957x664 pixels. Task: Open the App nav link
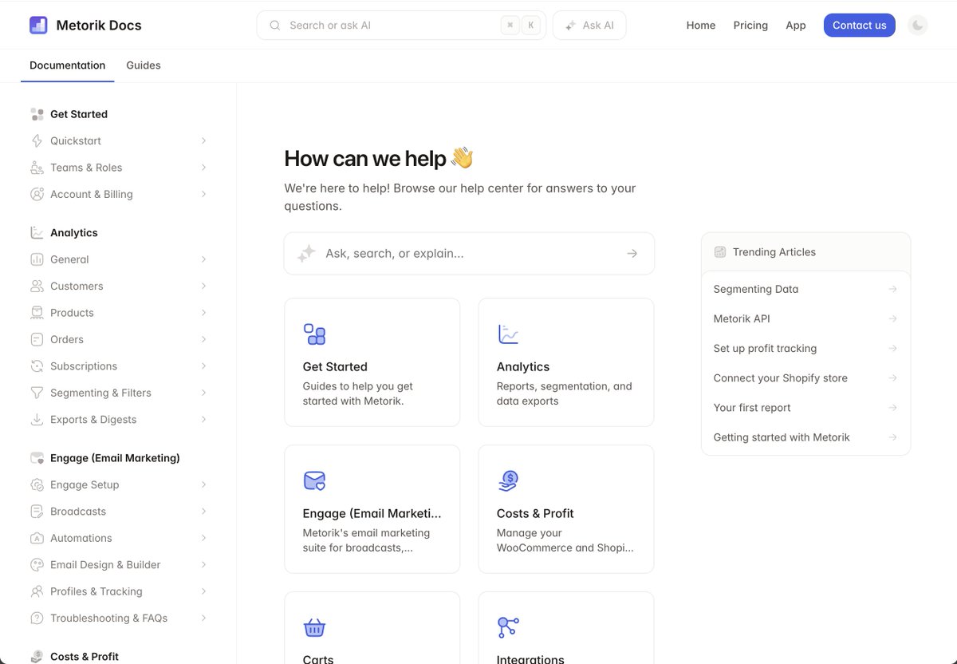[x=796, y=26]
